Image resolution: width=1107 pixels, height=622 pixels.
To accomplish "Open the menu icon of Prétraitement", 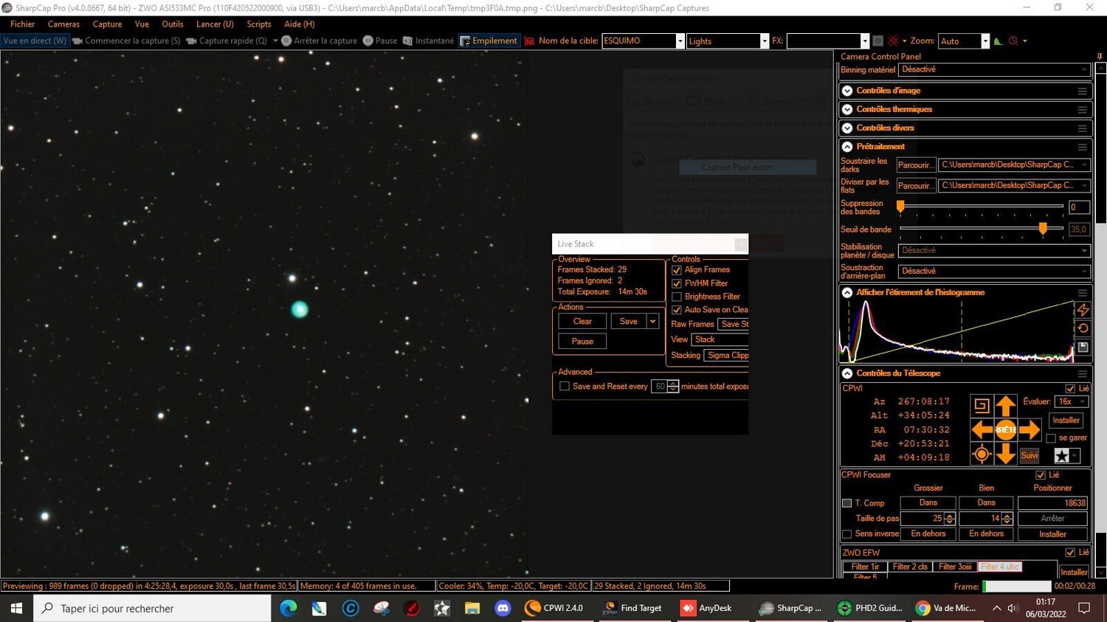I will (x=1082, y=147).
